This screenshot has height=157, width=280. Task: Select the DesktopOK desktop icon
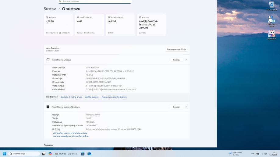271,35
